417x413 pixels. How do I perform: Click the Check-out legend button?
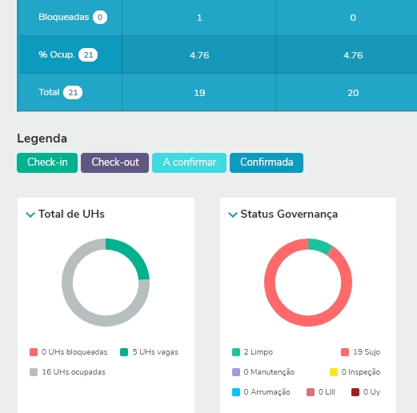tap(115, 162)
